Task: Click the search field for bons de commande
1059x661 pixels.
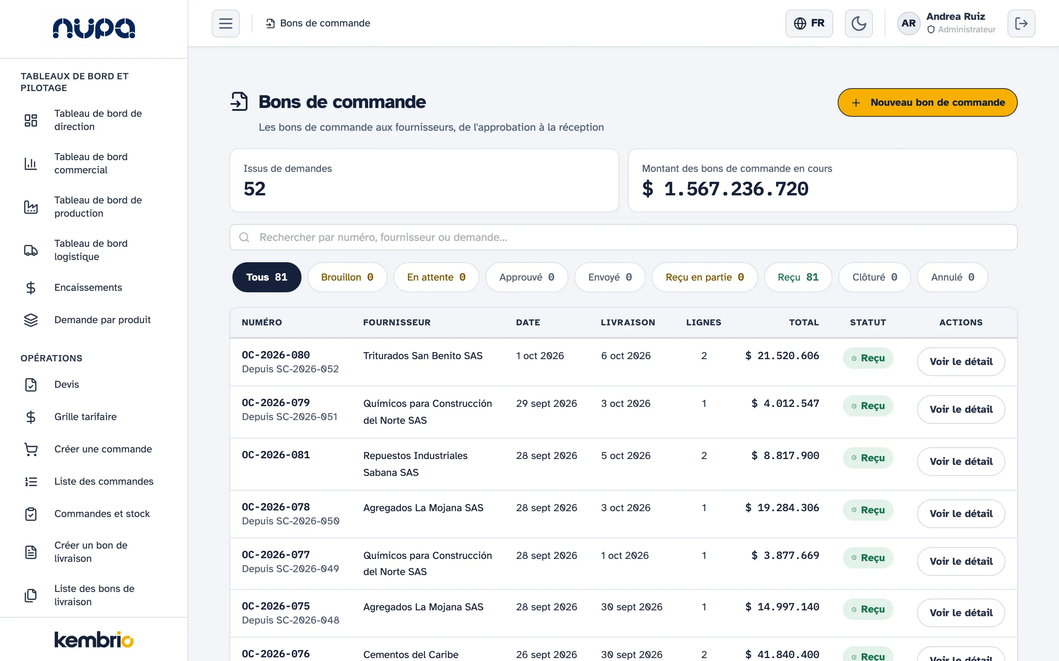Action: pos(623,237)
